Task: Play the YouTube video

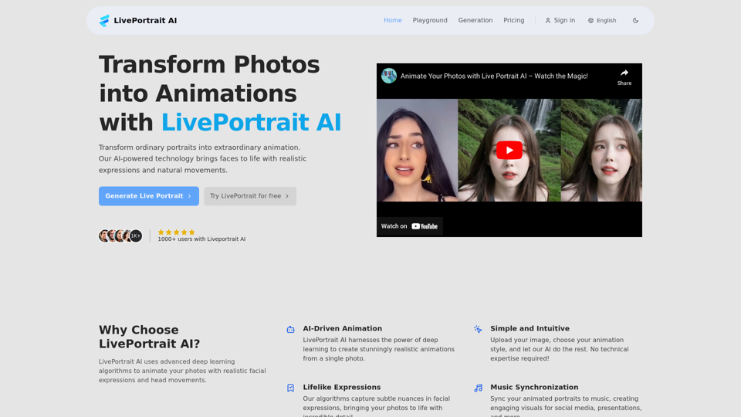Action: pos(509,151)
